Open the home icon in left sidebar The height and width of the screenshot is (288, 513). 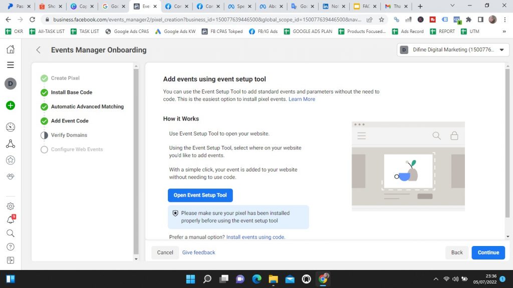click(x=10, y=49)
